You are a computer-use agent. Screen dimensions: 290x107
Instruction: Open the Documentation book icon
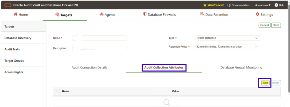click(229, 5)
